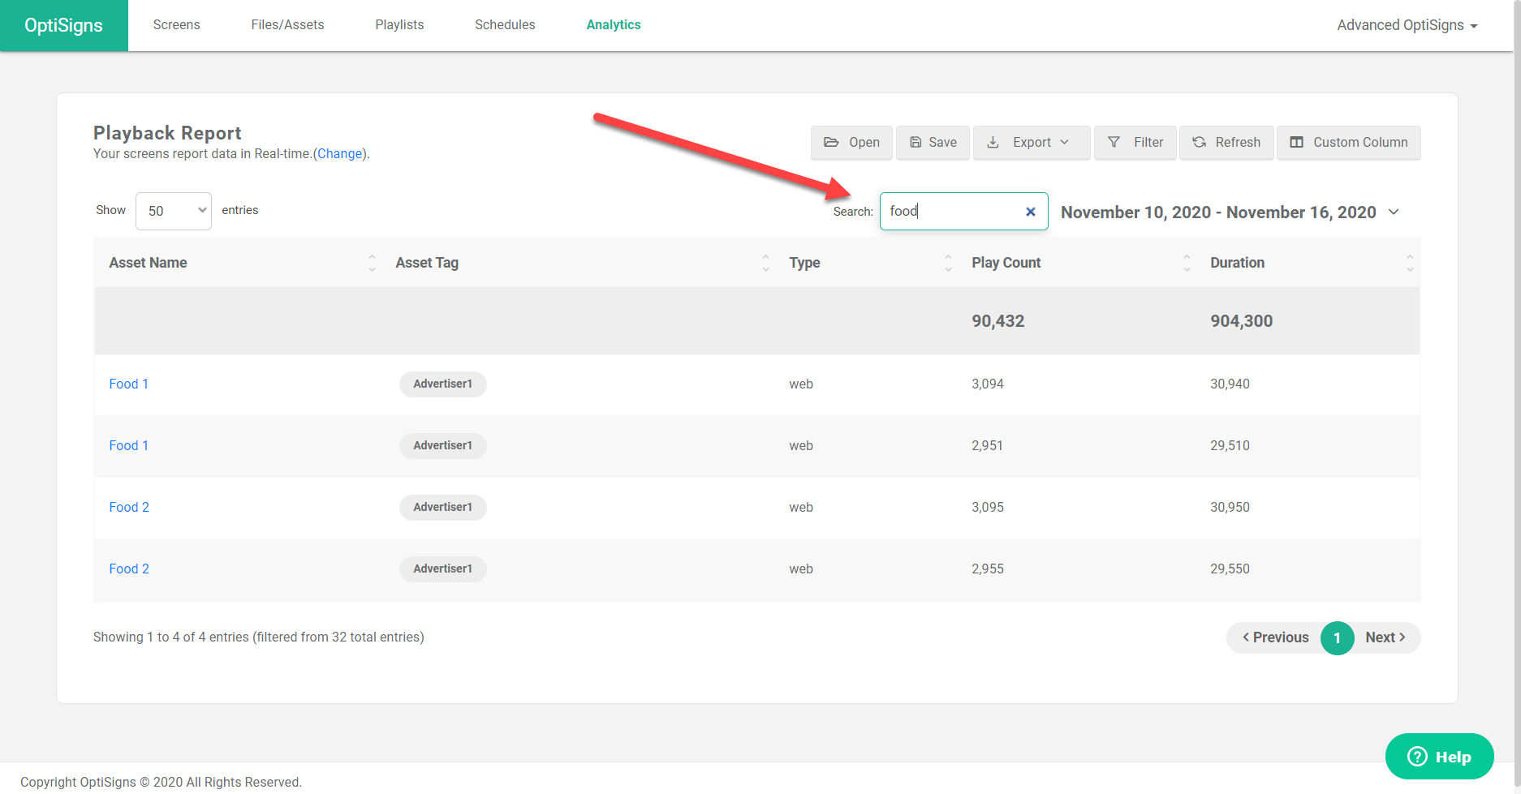Open Food 1 asset with 2,951 plays
Image resolution: width=1521 pixels, height=794 pixels.
[129, 446]
